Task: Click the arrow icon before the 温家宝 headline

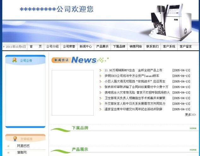Action: [100, 109]
